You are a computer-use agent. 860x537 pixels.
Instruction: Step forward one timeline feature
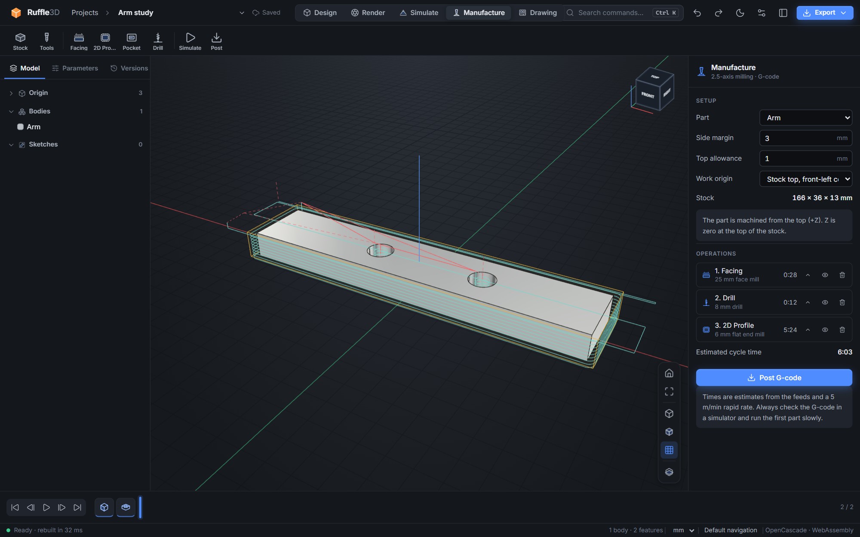click(61, 507)
